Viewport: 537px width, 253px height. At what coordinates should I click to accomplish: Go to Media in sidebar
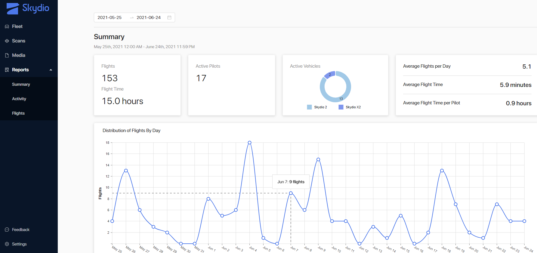(19, 55)
